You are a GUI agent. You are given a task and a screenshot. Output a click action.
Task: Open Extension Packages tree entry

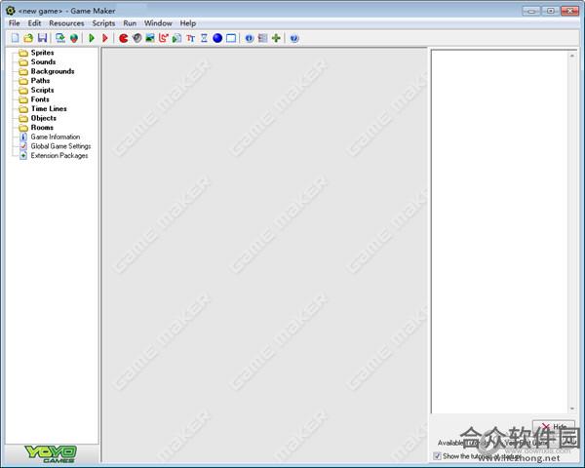[x=58, y=156]
